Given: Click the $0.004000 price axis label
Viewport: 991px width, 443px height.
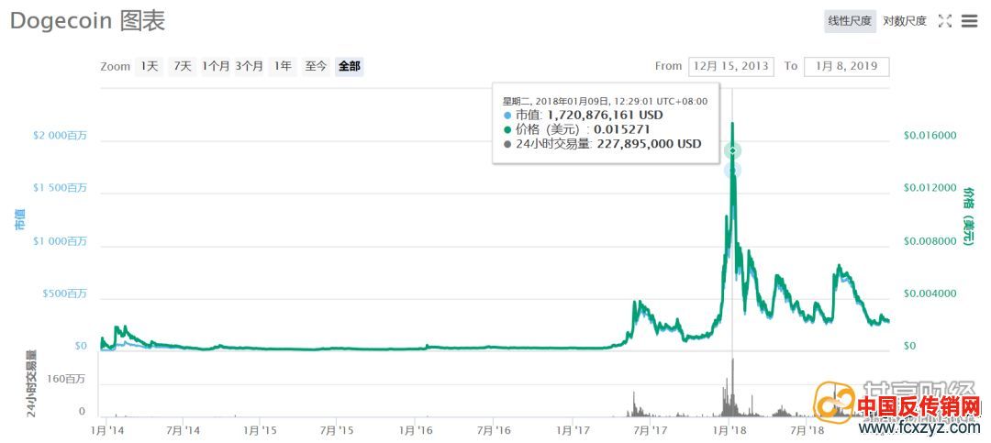Looking at the screenshot, I should (930, 293).
